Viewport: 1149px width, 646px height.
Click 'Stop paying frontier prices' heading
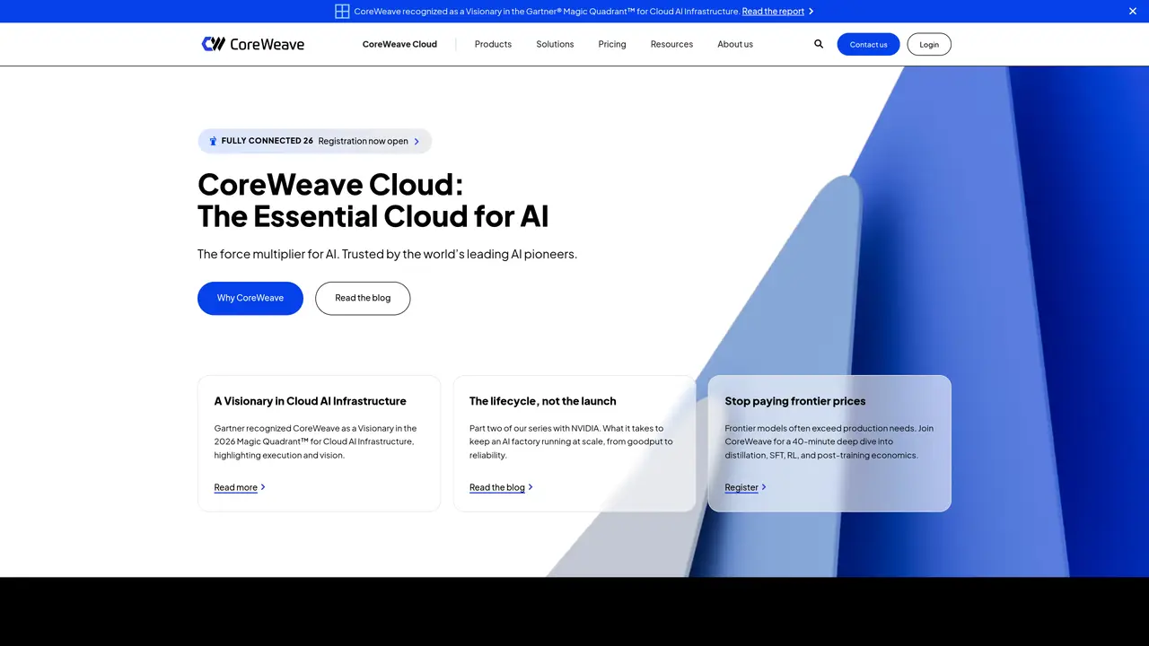coord(795,401)
